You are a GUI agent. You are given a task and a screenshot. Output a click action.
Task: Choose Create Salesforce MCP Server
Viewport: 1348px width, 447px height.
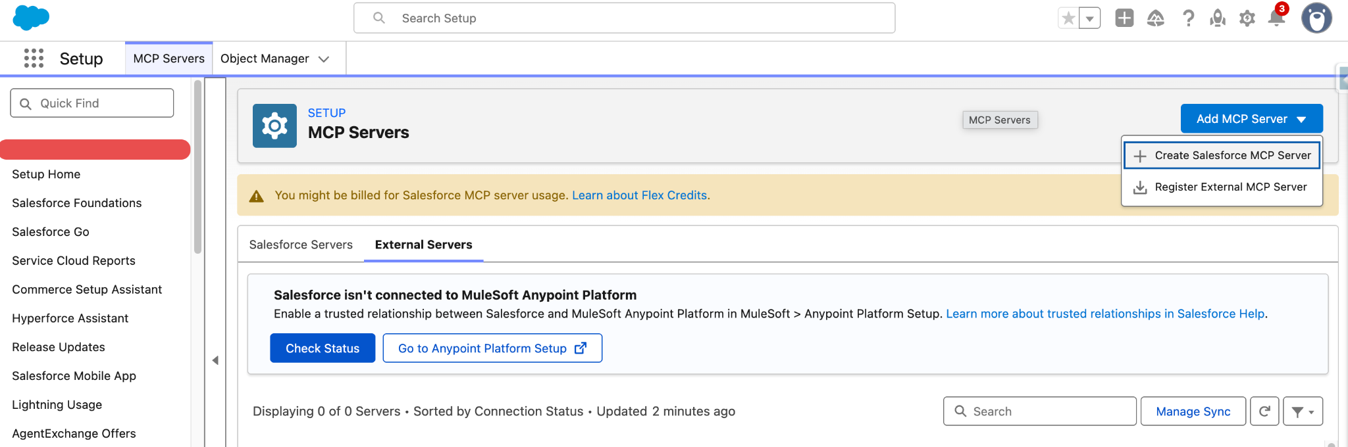pyautogui.click(x=1222, y=156)
